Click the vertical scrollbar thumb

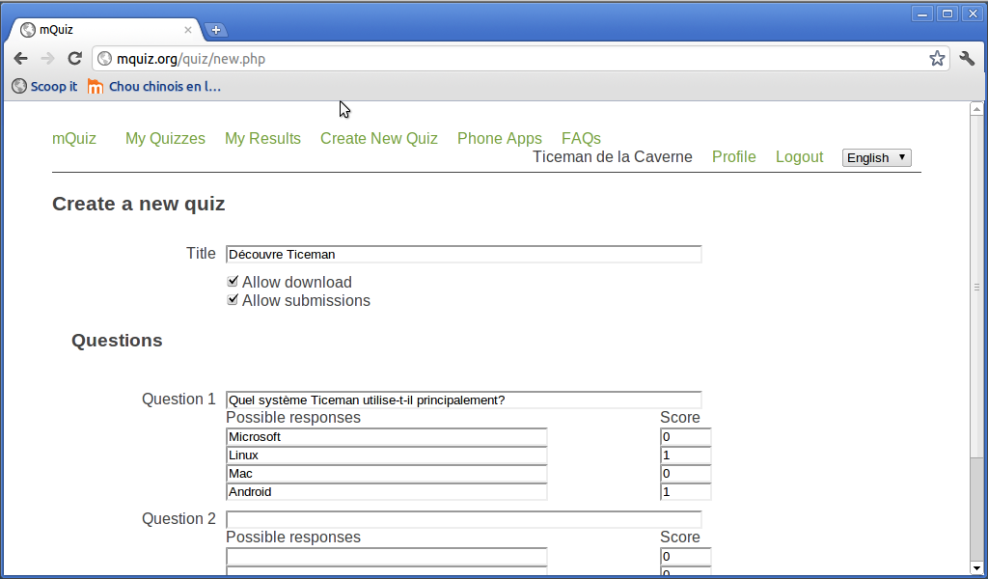[x=976, y=287]
